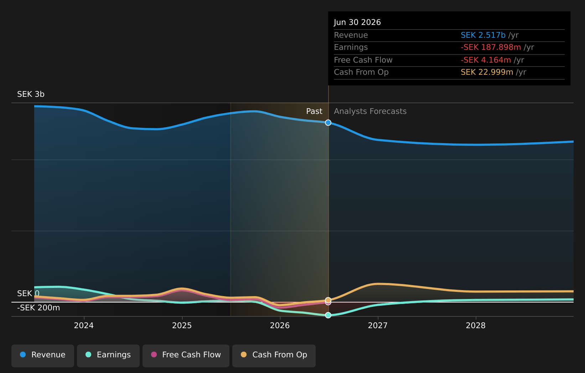Image resolution: width=585 pixels, height=373 pixels.
Task: Click the tooltip's 'Cash From Op' row label
Action: 361,72
